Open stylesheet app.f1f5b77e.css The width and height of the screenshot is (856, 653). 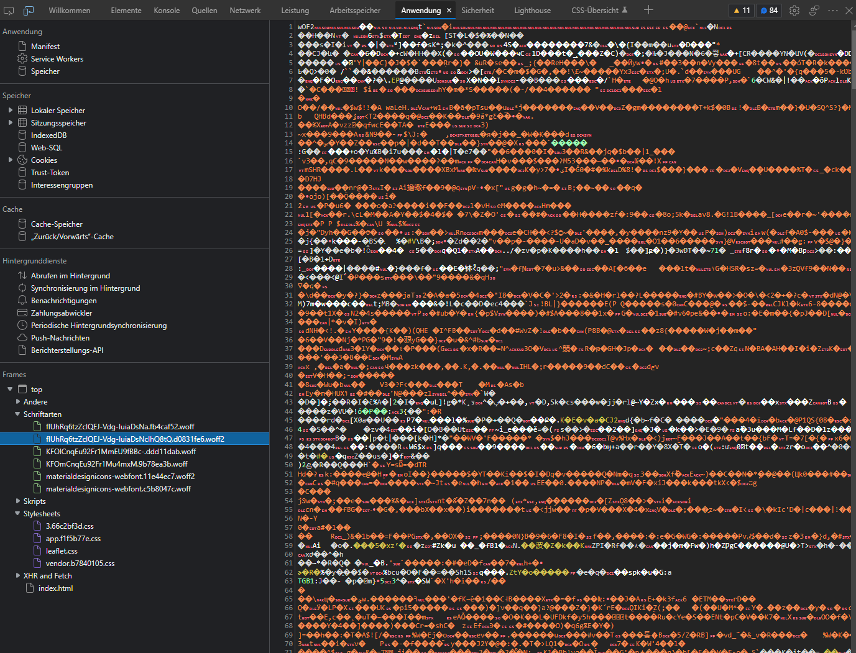73,539
